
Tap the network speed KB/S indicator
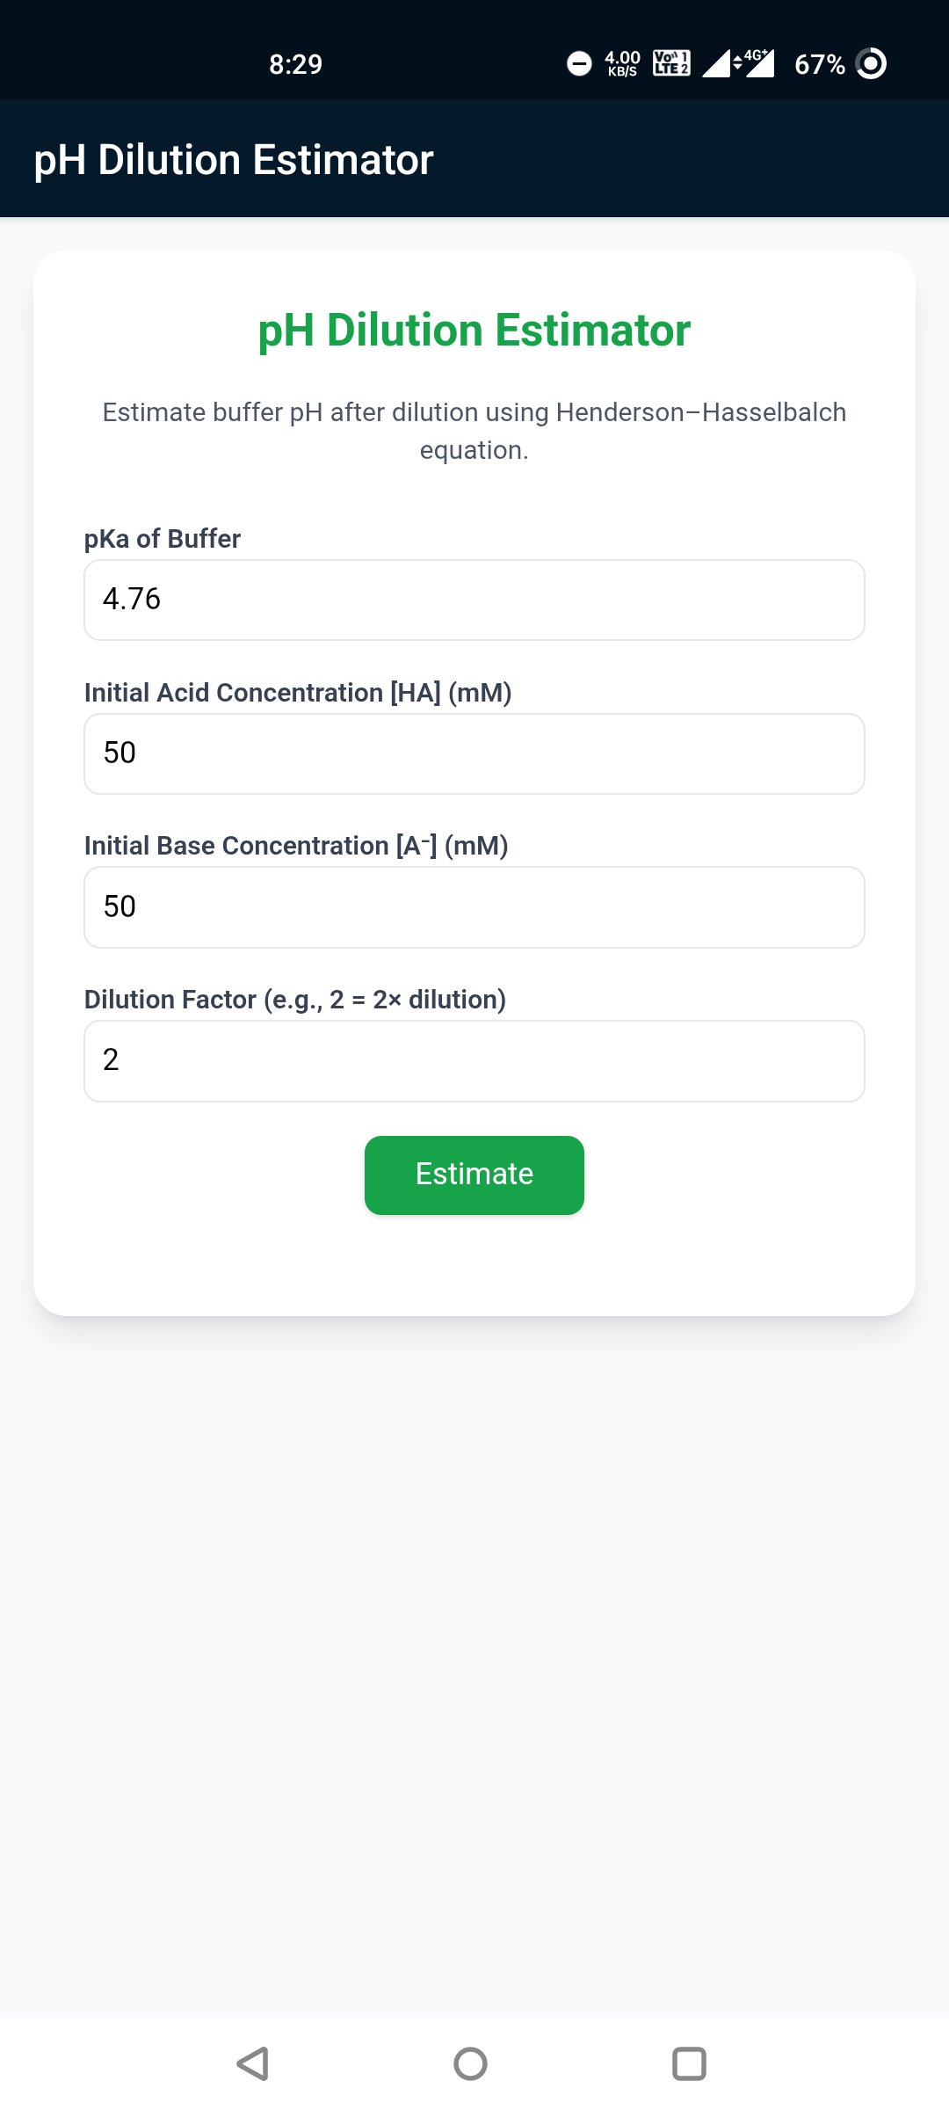coord(622,63)
